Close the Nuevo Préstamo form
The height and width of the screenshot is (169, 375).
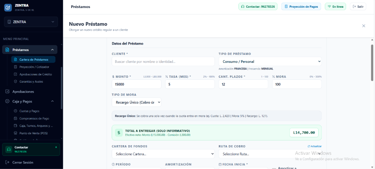364,26
